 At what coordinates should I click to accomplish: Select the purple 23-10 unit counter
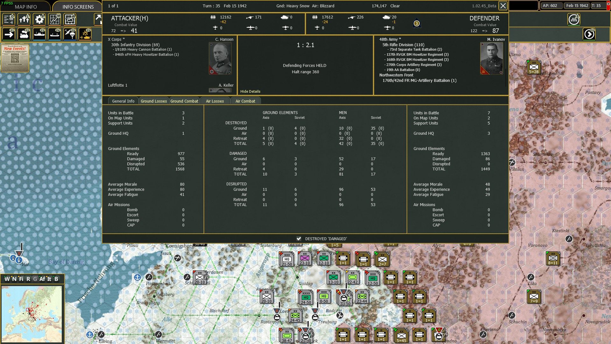tap(305, 258)
